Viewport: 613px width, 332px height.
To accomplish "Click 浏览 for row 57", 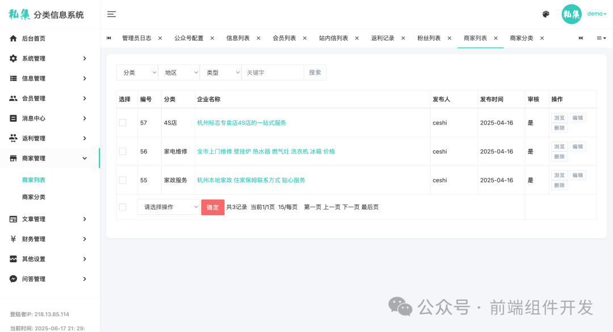I will 560,118.
